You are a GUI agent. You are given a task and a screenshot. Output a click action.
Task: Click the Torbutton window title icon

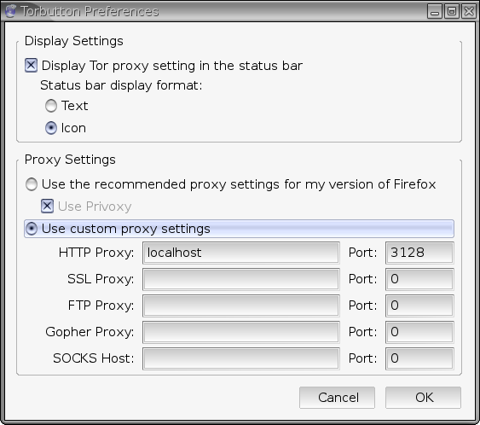(x=10, y=11)
